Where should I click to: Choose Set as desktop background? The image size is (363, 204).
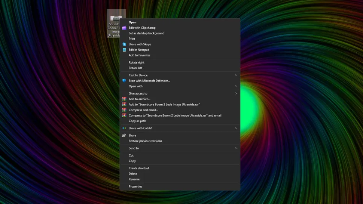coord(146,33)
